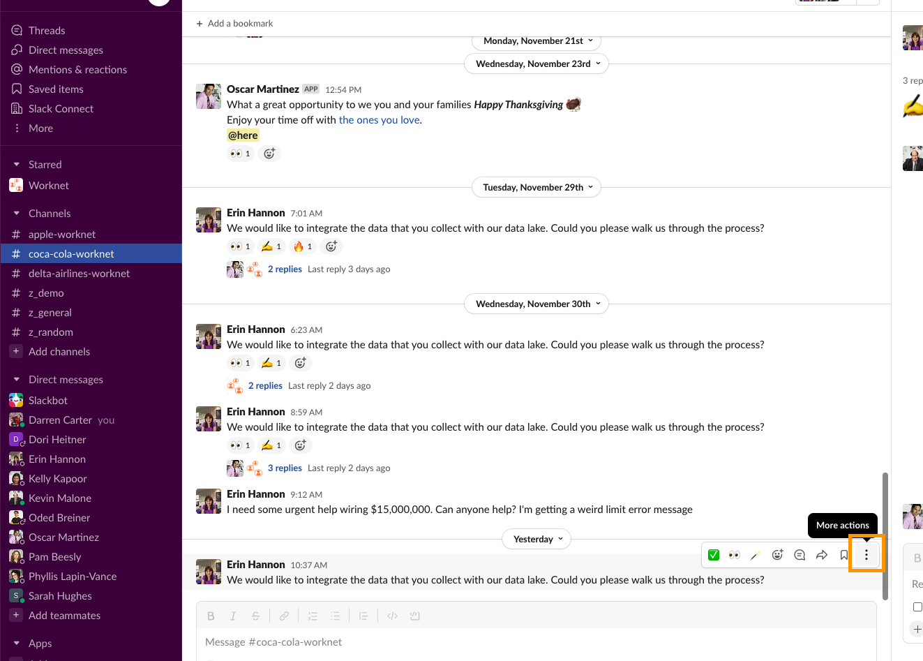Toggle eyes reaction on the 7:01 AM message

click(241, 246)
